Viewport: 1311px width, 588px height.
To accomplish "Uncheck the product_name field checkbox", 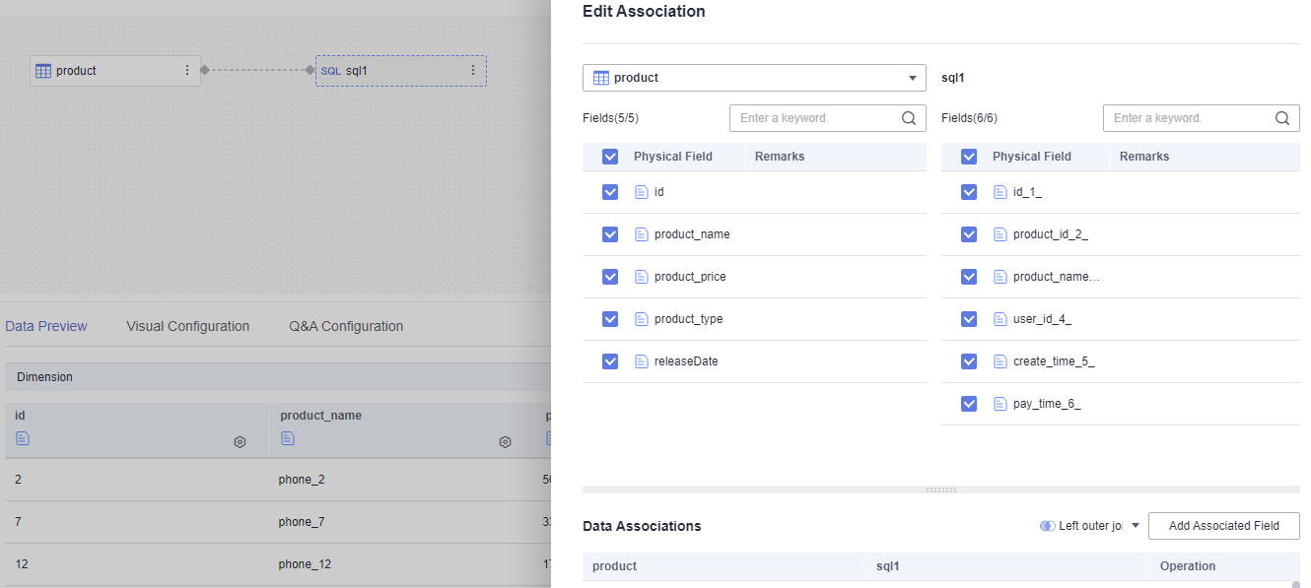I will point(610,234).
